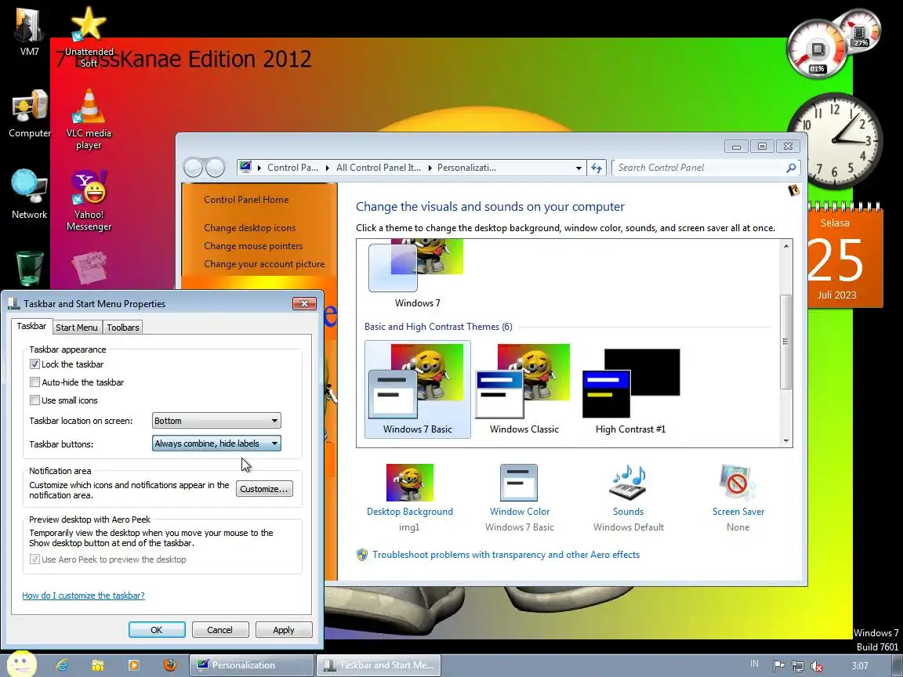Open Internet Explorer from the taskbar

[62, 665]
